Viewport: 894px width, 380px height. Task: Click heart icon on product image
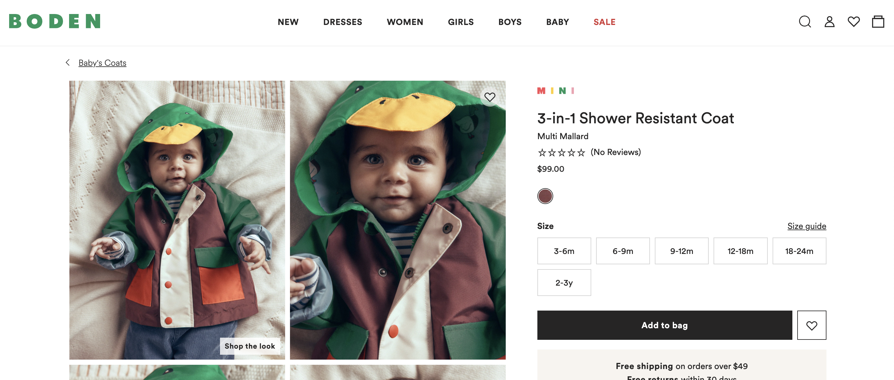pyautogui.click(x=490, y=97)
